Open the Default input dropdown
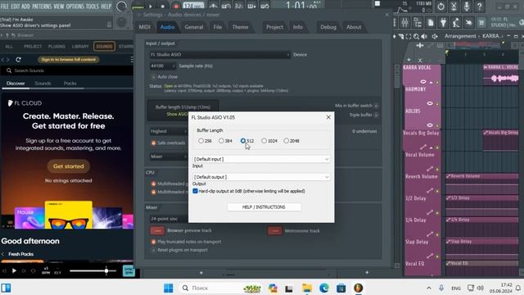 (261, 159)
